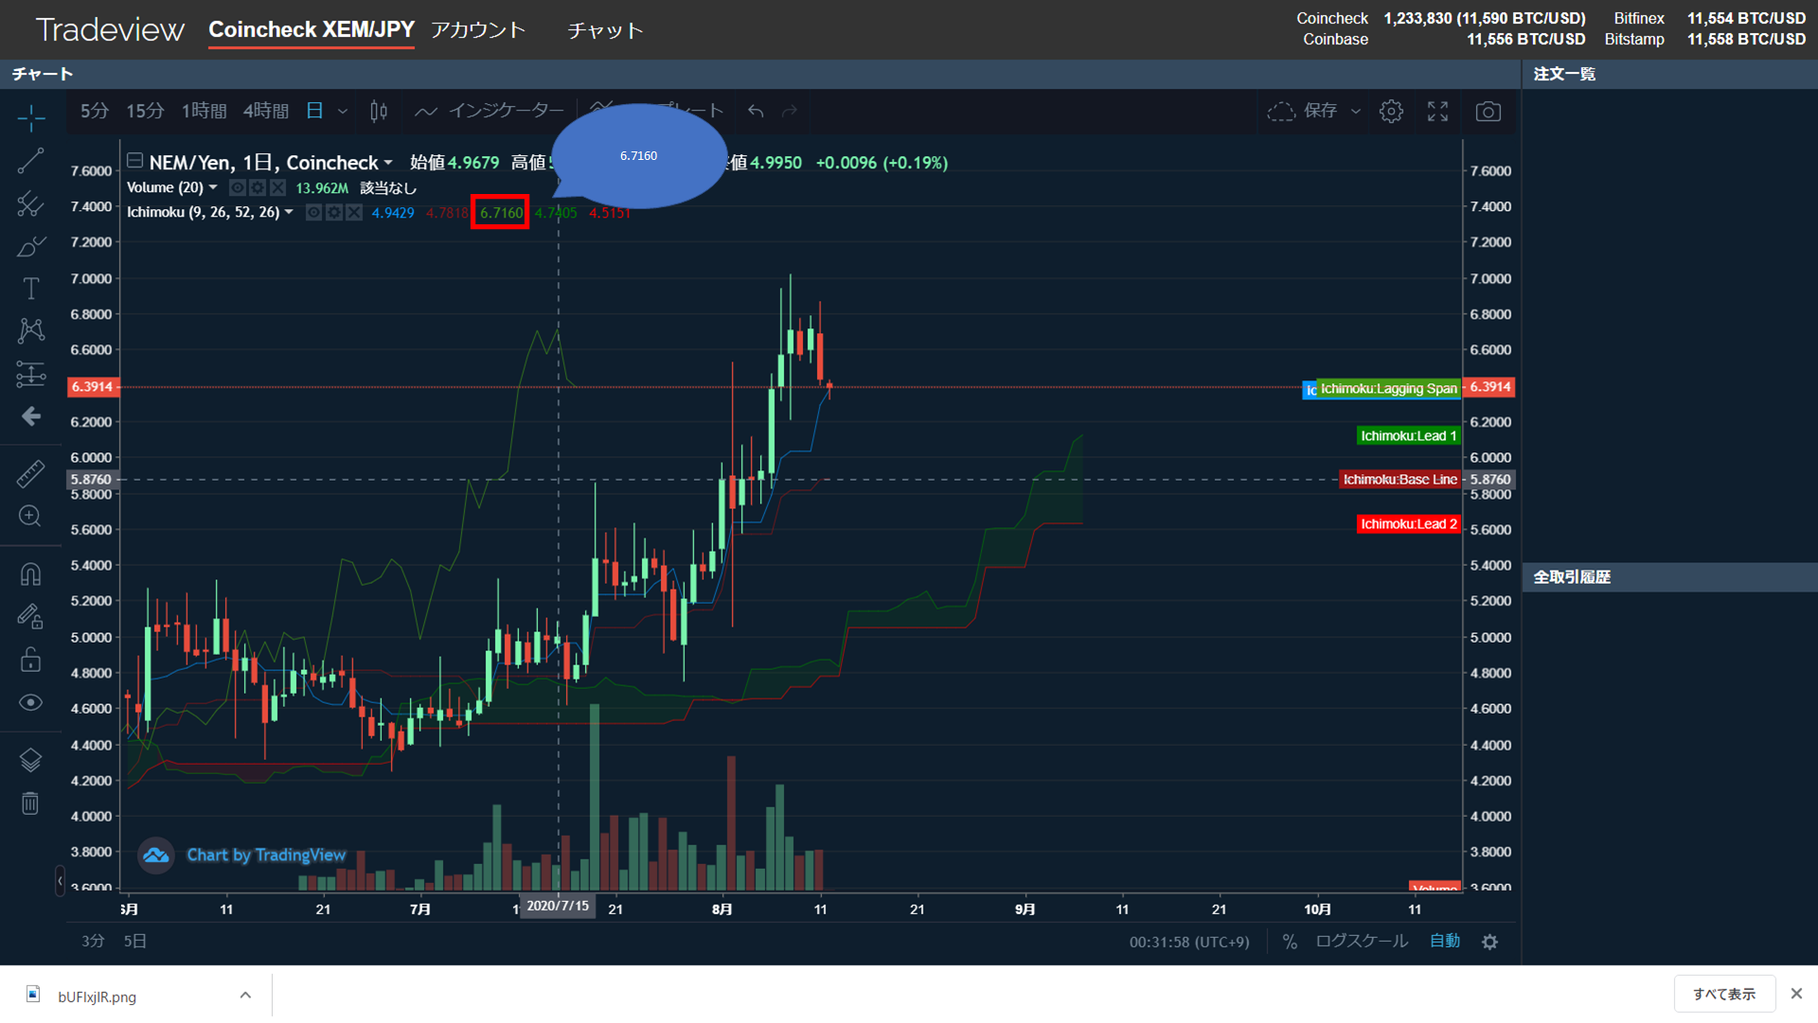Viewport: 1818px width, 1023px height.
Task: Toggle hide all drawings eye icon
Action: point(30,702)
